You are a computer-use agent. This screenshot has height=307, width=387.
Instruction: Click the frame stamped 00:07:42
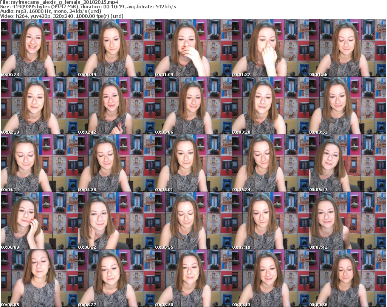(348, 221)
